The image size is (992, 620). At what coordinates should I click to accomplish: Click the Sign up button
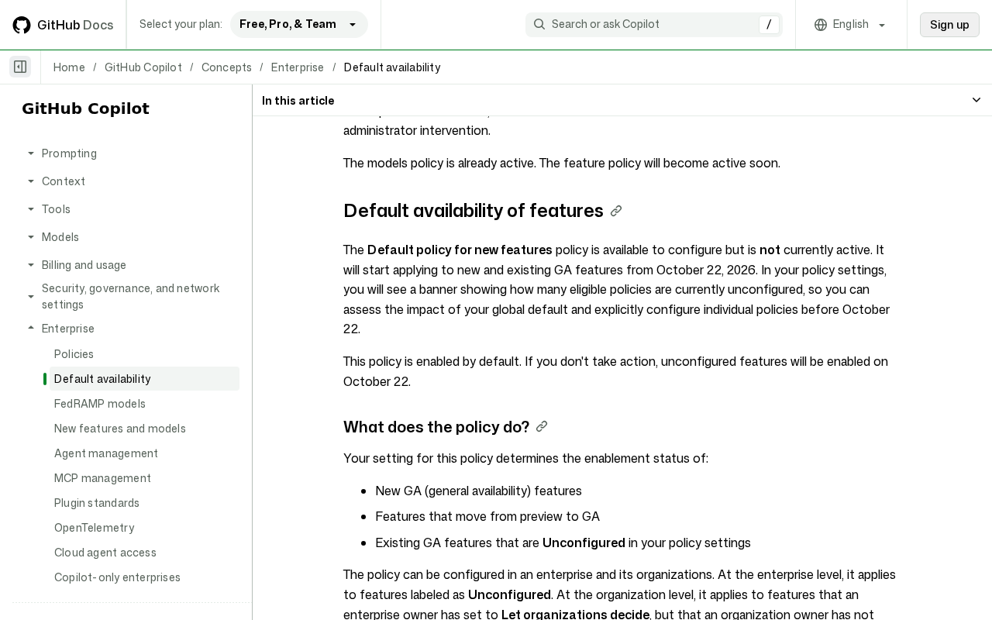coord(949,25)
